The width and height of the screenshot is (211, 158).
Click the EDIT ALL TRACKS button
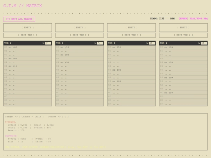[x=19, y=19]
